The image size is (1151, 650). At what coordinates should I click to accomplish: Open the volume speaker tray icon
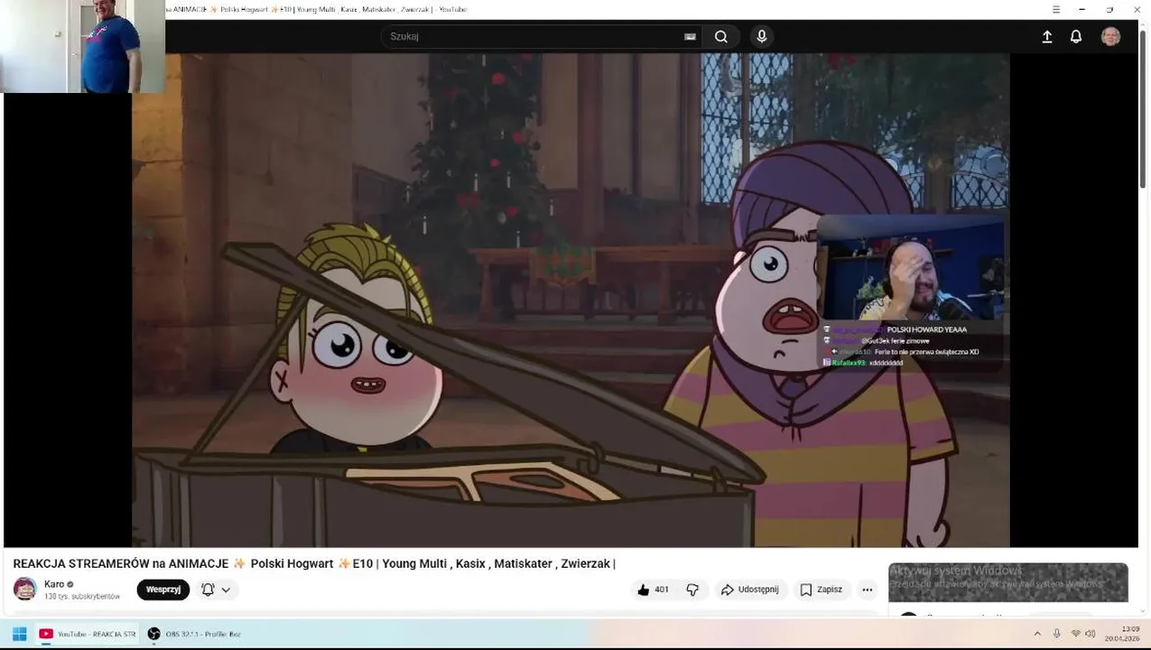tap(1090, 634)
